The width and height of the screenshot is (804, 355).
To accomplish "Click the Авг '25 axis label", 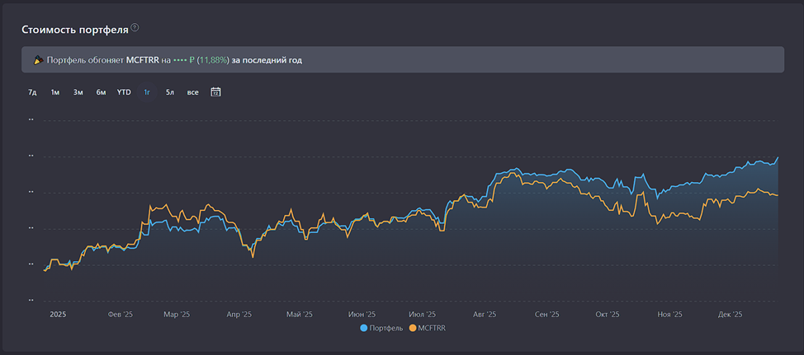I will (x=485, y=315).
